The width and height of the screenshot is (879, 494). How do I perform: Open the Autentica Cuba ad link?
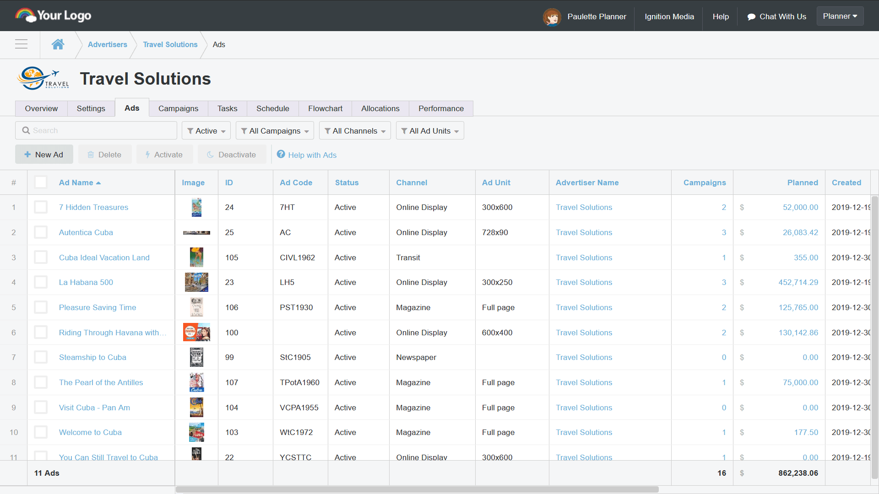pyautogui.click(x=86, y=232)
